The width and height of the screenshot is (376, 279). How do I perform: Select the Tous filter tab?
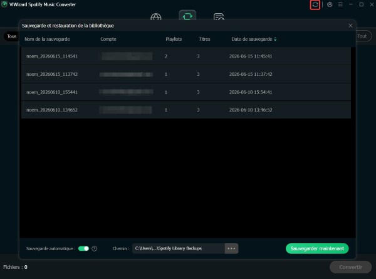pos(11,36)
